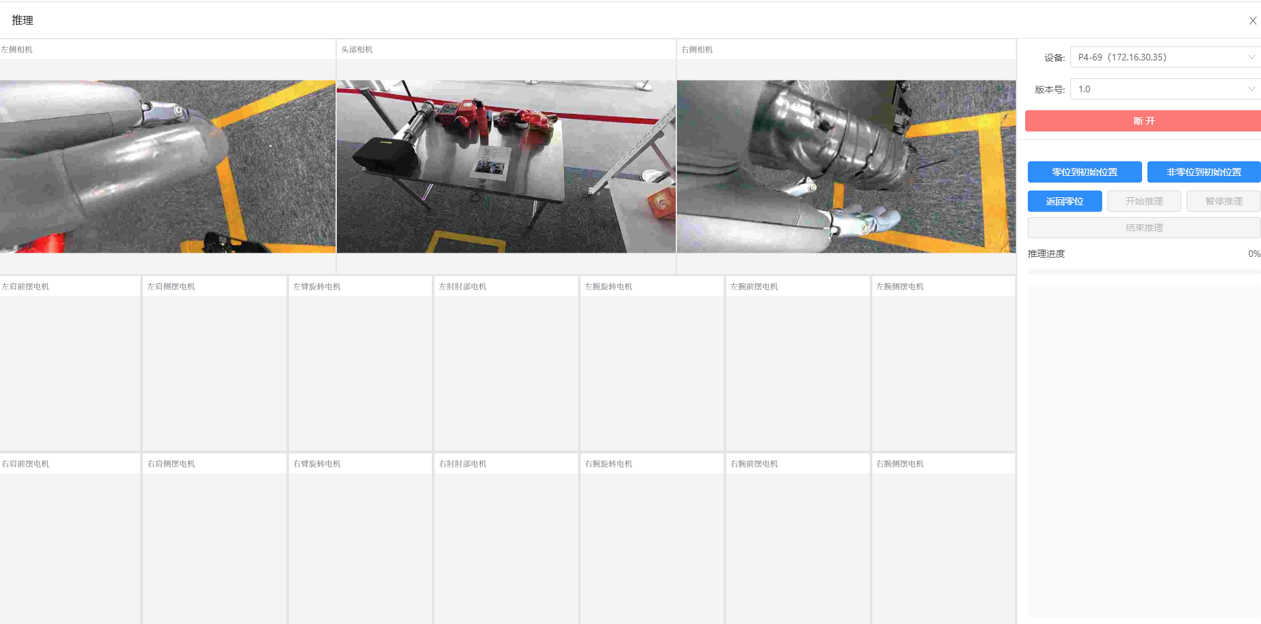Click the red 断开 disconnect button
The image size is (1261, 624).
[1143, 121]
